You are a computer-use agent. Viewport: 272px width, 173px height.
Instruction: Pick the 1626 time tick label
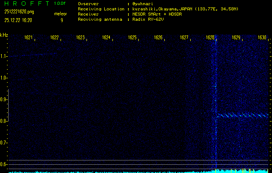click(158, 38)
